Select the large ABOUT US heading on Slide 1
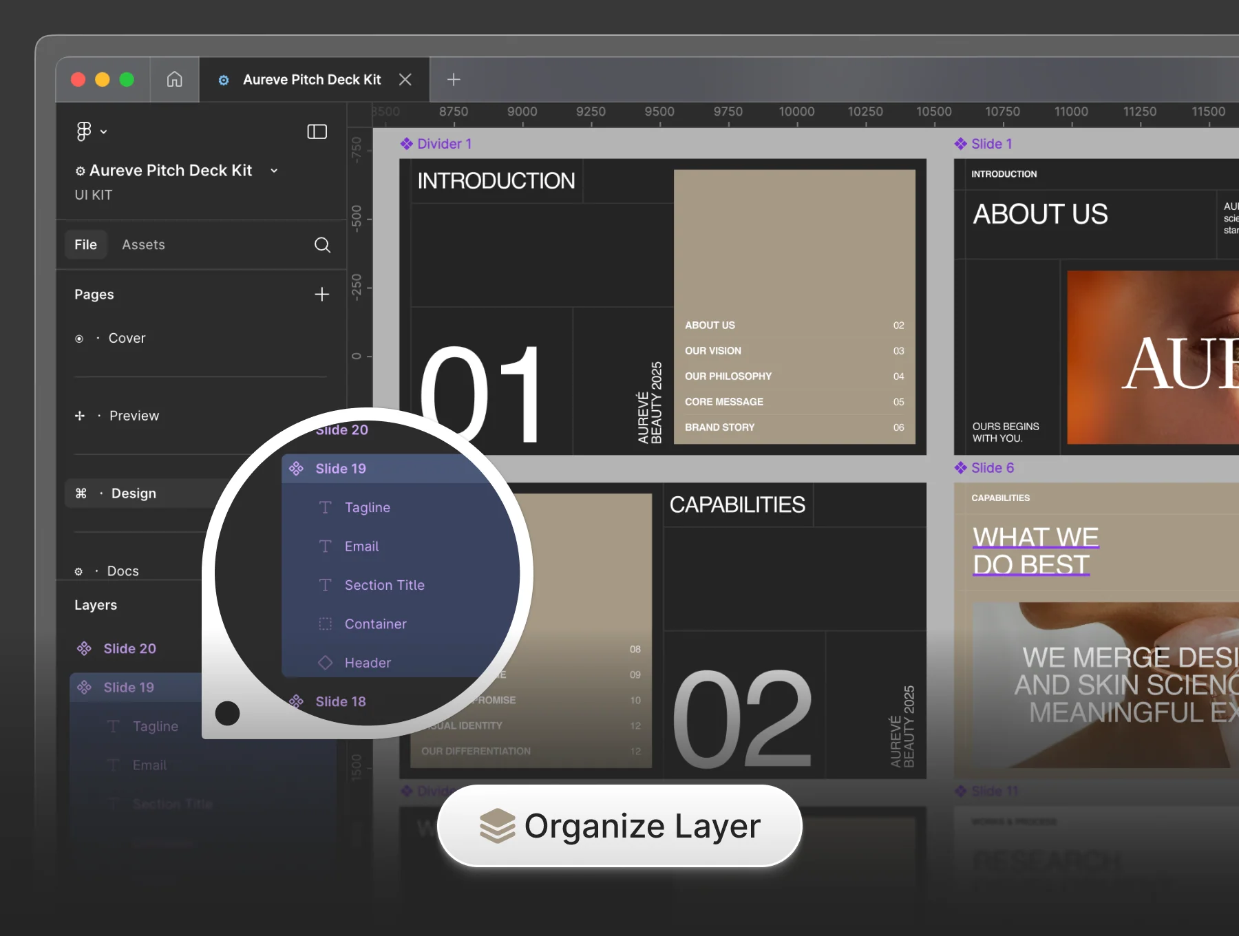 [x=1040, y=214]
